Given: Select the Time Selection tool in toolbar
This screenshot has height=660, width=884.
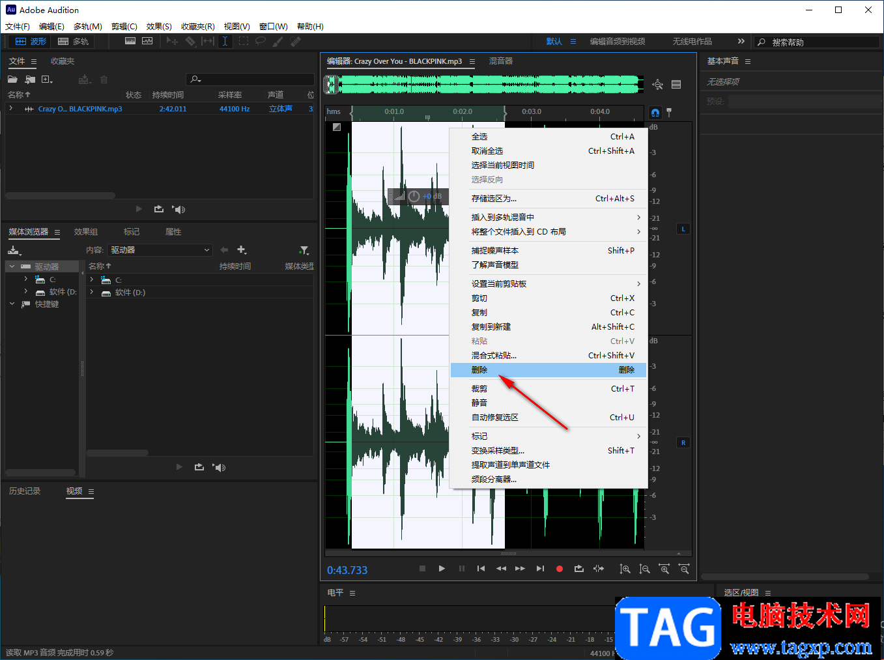Looking at the screenshot, I should 225,41.
